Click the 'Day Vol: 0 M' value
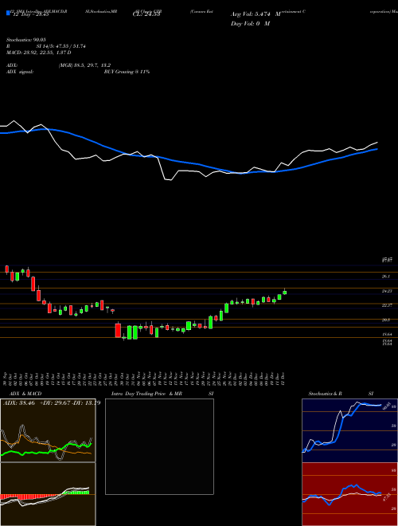Viewport: 398px width, 526px height. pos(250,23)
